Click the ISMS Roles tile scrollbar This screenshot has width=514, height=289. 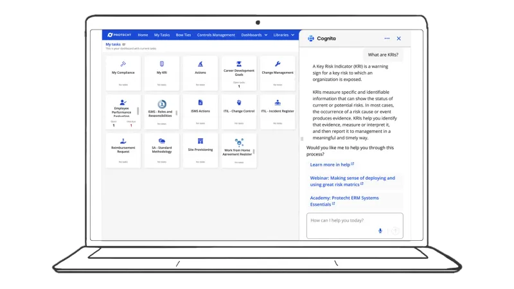(x=176, y=113)
